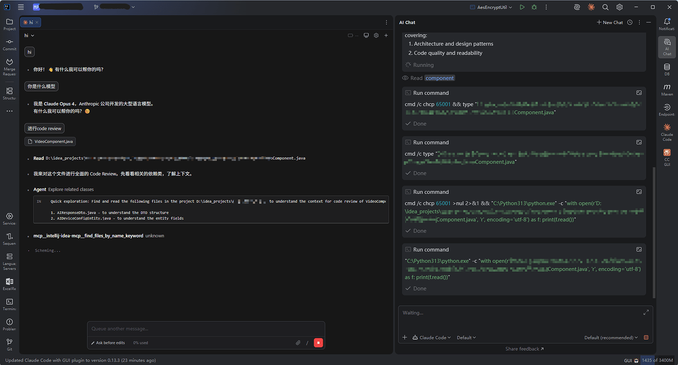This screenshot has width=678, height=365.
Task: Attach a file with the paperclip icon
Action: (298, 343)
